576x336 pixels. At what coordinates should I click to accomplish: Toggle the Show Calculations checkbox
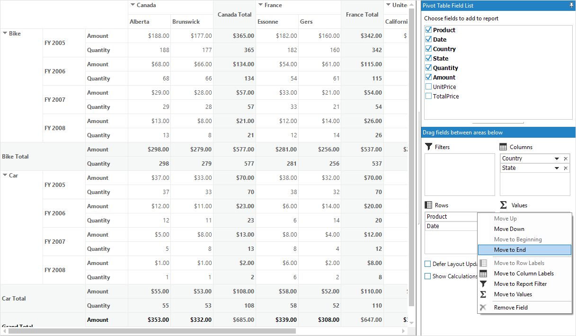click(x=428, y=276)
